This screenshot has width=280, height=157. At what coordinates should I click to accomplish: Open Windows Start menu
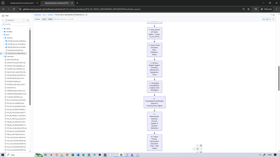pyautogui.click(x=2, y=155)
